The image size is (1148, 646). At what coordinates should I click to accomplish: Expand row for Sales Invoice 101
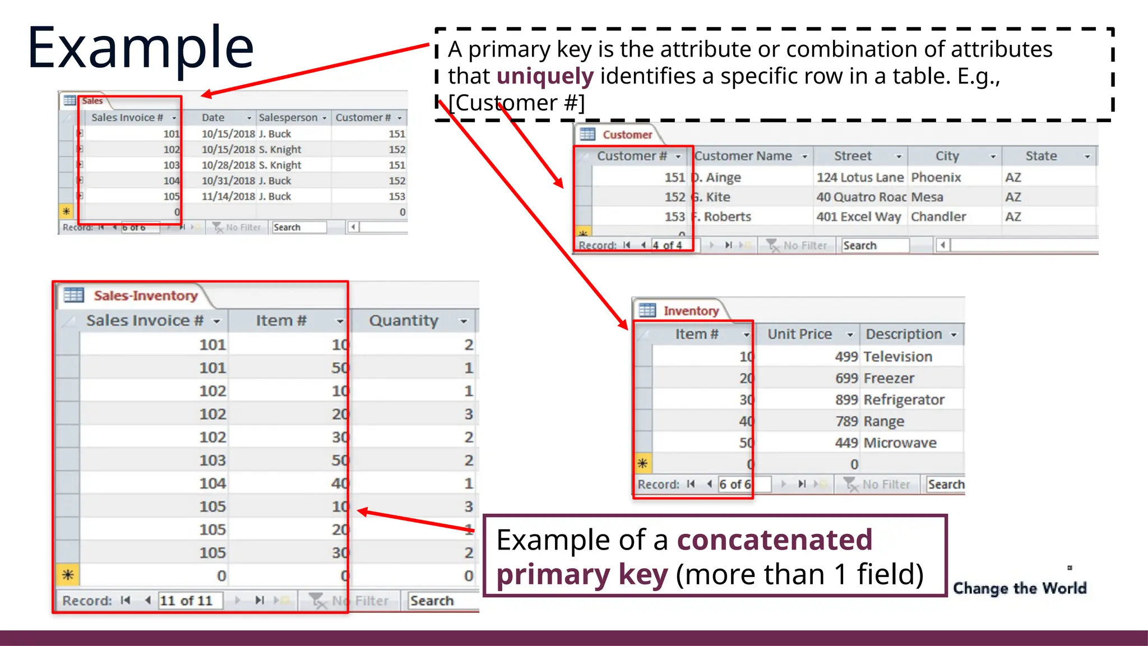(80, 133)
